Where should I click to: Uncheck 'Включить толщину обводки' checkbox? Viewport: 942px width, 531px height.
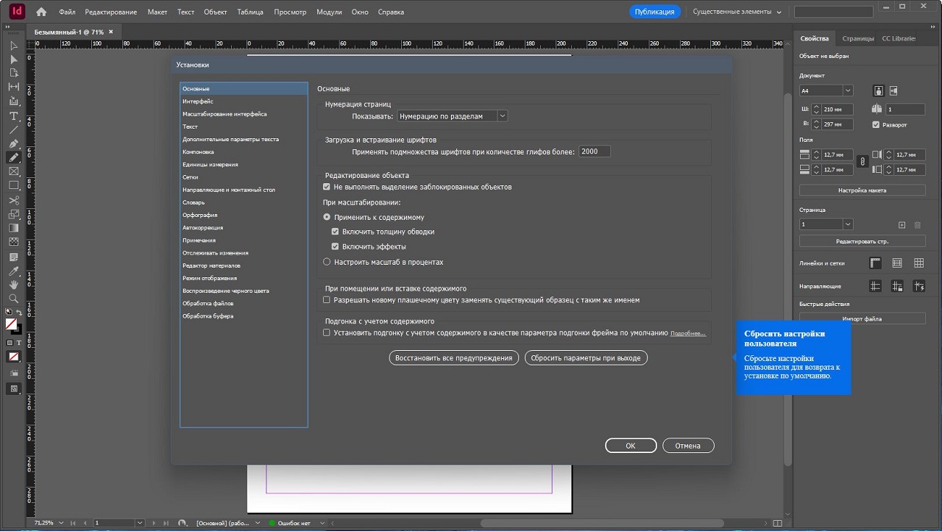click(x=336, y=232)
